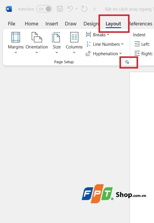Screen dimensions: 154x223
Task: Click the document title text in title bar
Action: click(129, 9)
